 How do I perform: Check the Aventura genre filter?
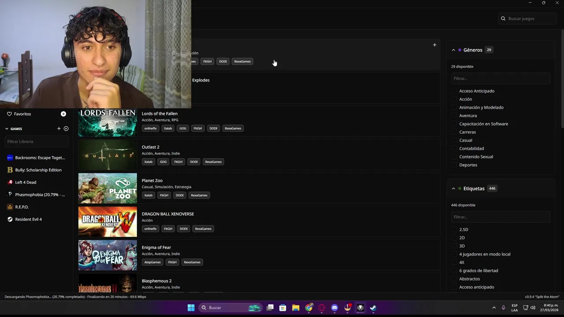click(454, 116)
